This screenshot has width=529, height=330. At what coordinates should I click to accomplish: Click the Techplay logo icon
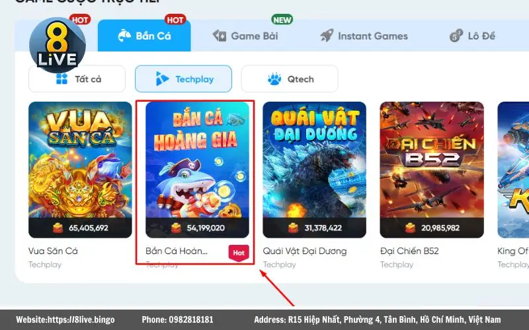(162, 79)
